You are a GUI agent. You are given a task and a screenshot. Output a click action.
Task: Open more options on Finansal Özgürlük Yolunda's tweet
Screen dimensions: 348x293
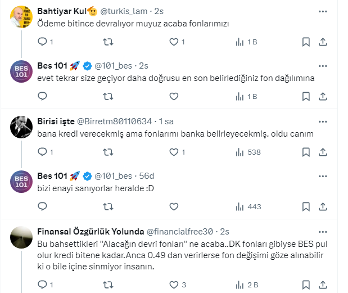[323, 231]
